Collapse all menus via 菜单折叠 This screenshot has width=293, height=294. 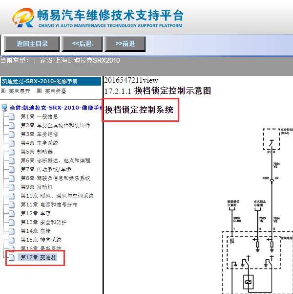(55, 91)
